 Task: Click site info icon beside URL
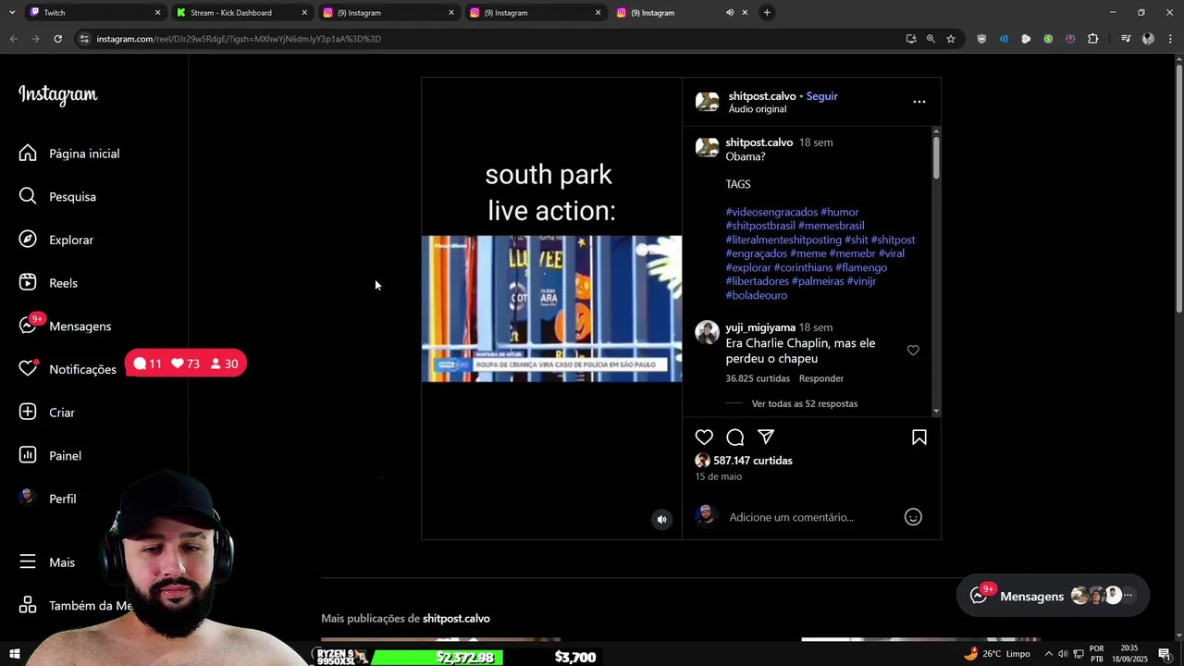[x=83, y=39]
